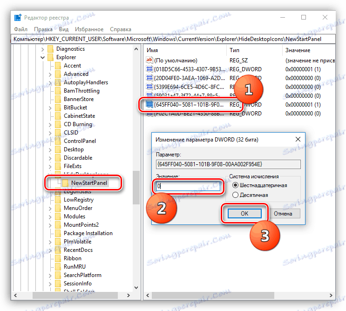Select the (По умолчанию) string value icon
This screenshot has height=311, width=346.
[149, 60]
